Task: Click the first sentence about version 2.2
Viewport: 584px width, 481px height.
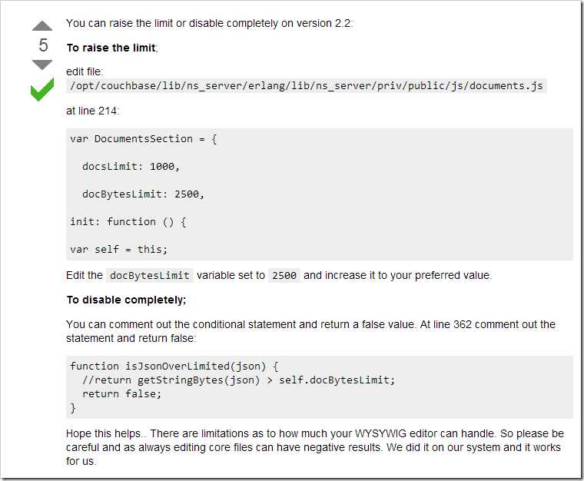Action: 209,24
